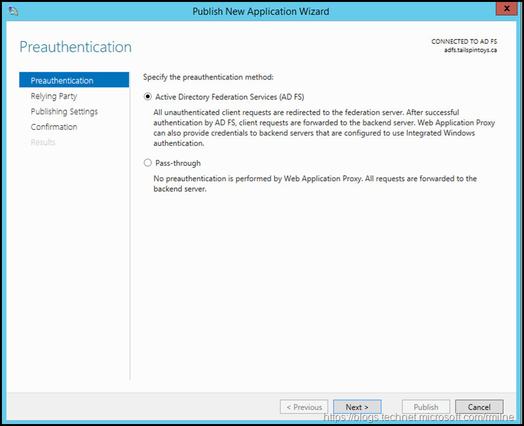Select Active Directory Federation Services radio option
The image size is (524, 426).
pos(148,97)
